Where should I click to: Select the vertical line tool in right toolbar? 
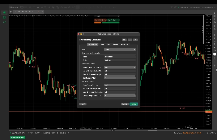point(214,26)
